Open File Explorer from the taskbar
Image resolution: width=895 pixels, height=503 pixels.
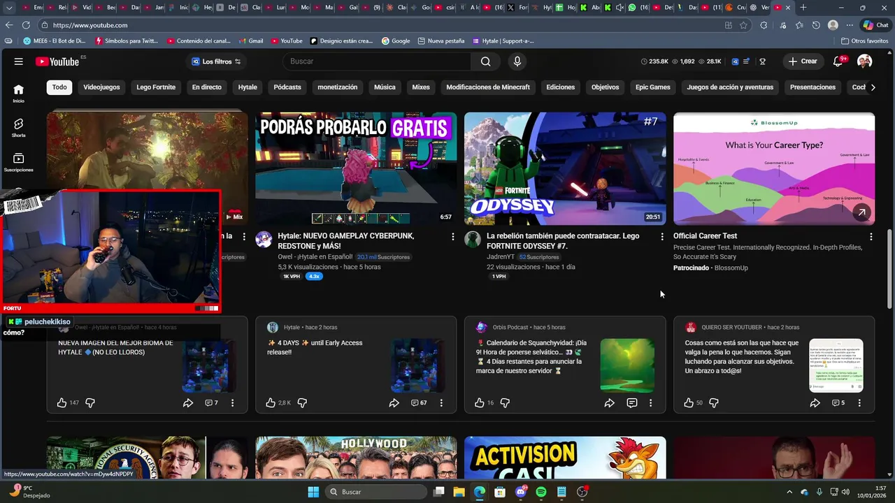(459, 492)
